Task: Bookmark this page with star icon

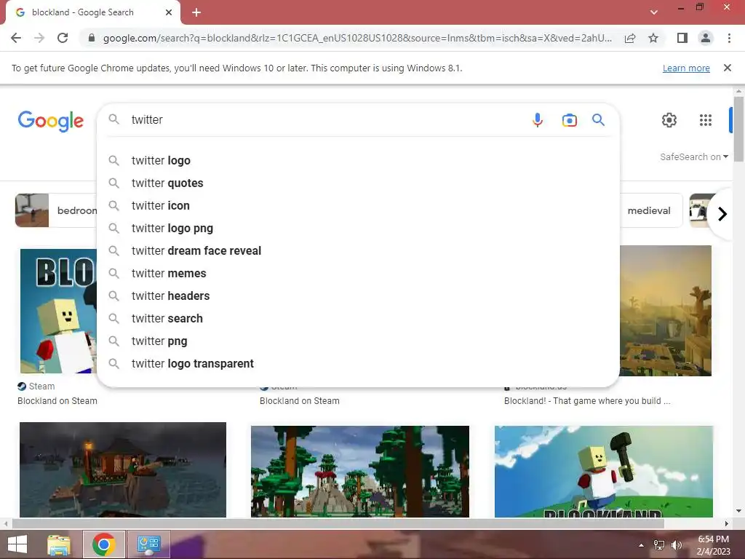Action: [x=653, y=38]
